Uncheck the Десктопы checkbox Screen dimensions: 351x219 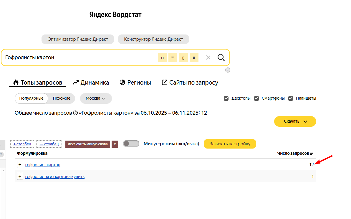click(x=226, y=98)
